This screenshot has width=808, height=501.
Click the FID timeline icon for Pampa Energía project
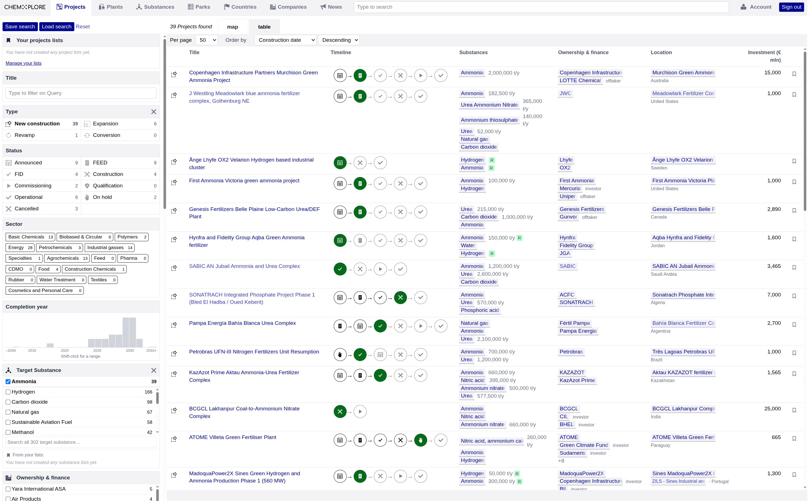[380, 326]
